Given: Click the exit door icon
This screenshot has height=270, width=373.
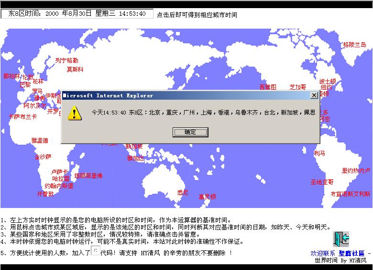Looking at the screenshot, I should tap(341, 239).
